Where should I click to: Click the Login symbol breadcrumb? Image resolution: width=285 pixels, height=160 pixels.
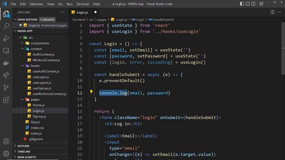140,20
